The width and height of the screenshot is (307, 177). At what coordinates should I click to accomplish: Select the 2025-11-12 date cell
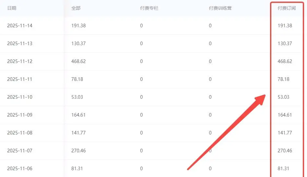[20, 61]
